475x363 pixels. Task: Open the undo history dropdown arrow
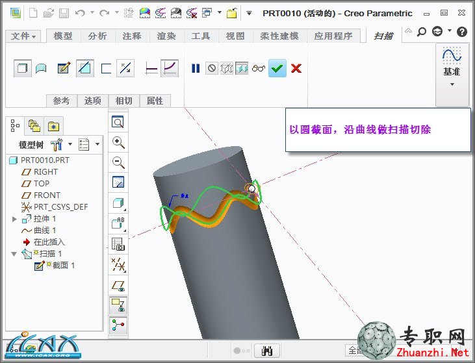click(92, 13)
